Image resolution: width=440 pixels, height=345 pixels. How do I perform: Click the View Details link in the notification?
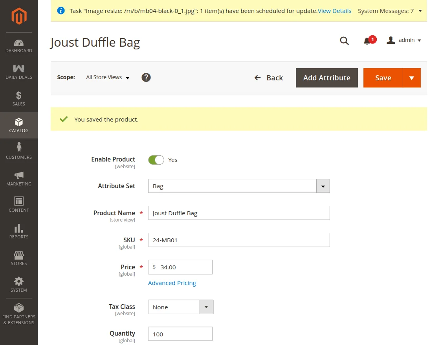(x=334, y=11)
